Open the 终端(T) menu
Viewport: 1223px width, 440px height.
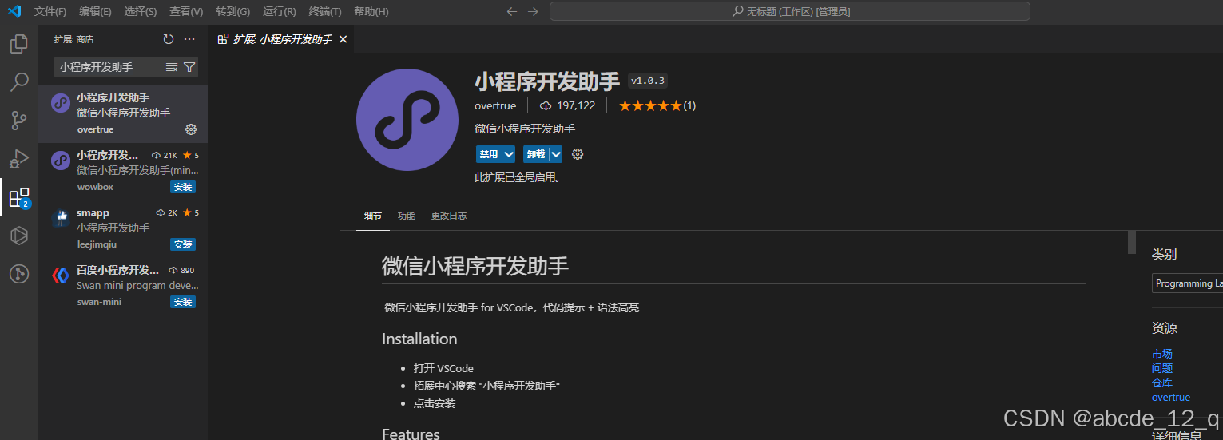coord(325,11)
